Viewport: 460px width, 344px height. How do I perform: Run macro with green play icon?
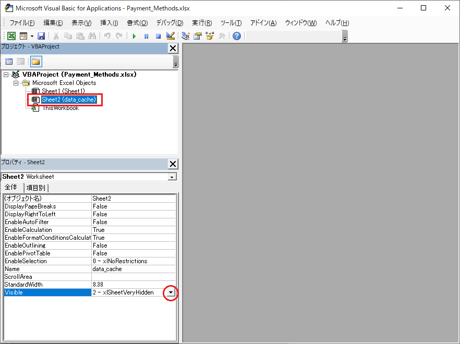[134, 36]
